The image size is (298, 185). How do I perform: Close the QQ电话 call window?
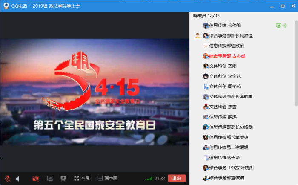(293, 6)
